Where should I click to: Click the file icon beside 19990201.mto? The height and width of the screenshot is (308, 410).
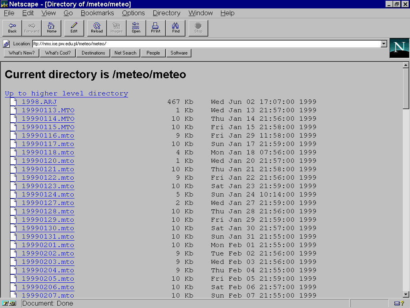coord(13,245)
